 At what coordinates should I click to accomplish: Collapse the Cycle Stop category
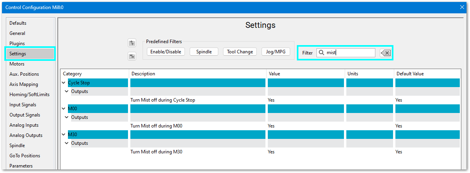coord(64,83)
